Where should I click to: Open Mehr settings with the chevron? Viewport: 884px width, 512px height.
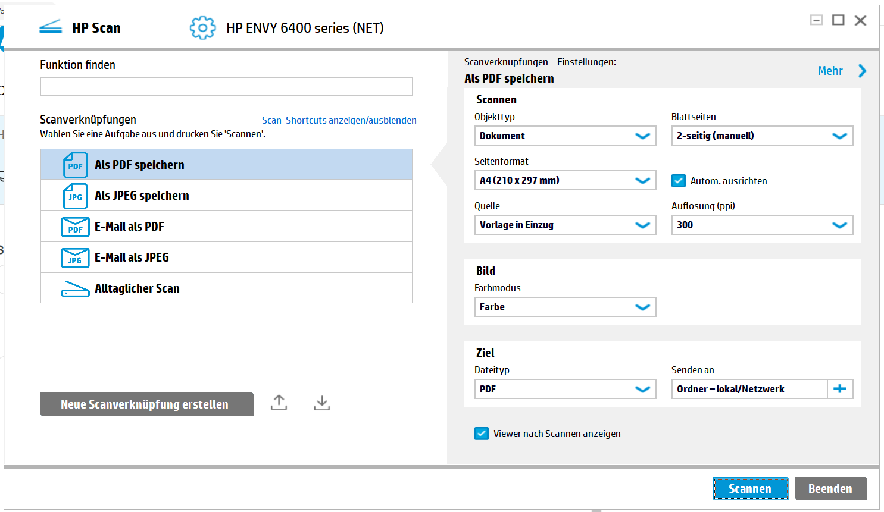[x=862, y=71]
